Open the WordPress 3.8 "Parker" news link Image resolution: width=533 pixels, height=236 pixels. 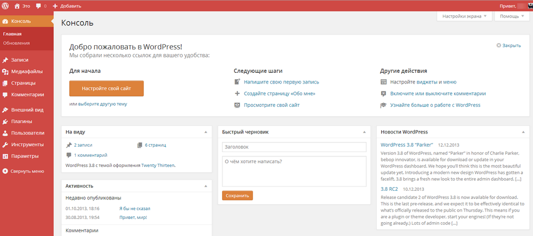tap(407, 145)
